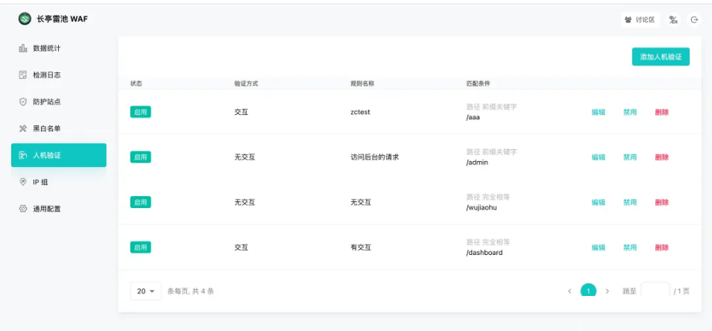This screenshot has width=712, height=331.
Task: Click the logout icon at top right
Action: point(695,19)
